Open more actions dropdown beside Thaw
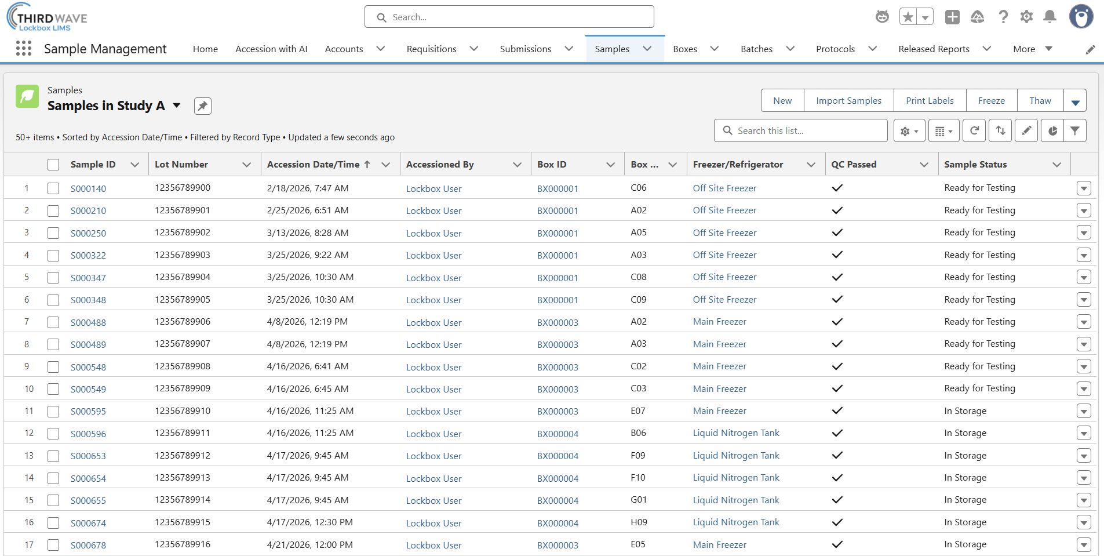 [1075, 101]
